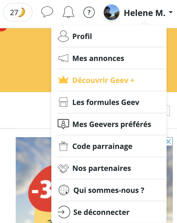
Task: Select Profil from the account menu
Action: pyautogui.click(x=82, y=36)
